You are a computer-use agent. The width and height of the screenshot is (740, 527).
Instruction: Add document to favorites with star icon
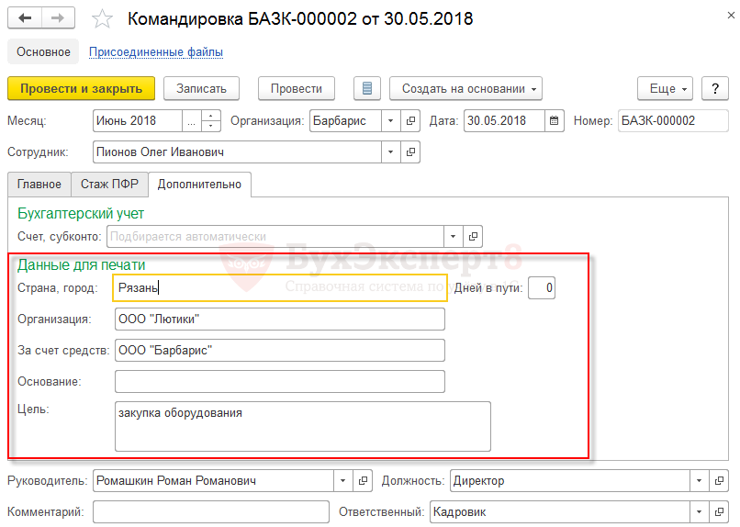[104, 19]
